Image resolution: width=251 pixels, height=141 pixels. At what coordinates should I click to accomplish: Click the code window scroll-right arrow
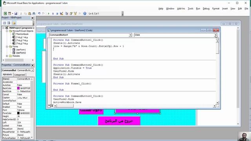pyautogui.click(x=215, y=106)
